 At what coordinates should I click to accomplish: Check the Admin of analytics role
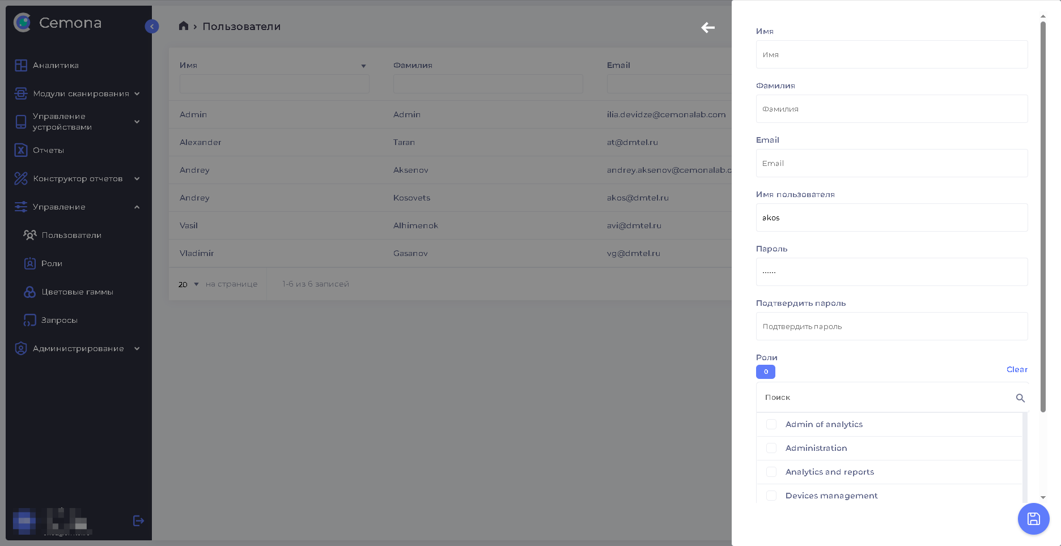coord(771,424)
